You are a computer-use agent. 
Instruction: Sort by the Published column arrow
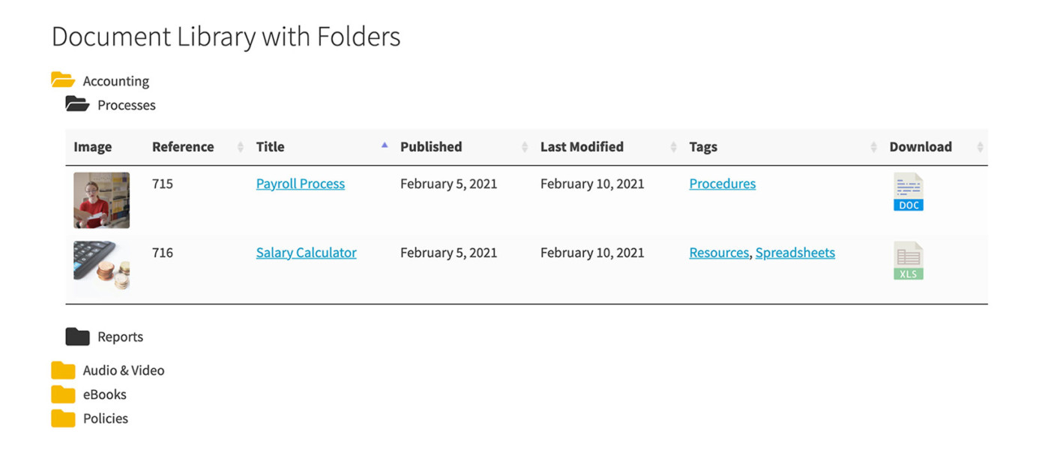[523, 147]
